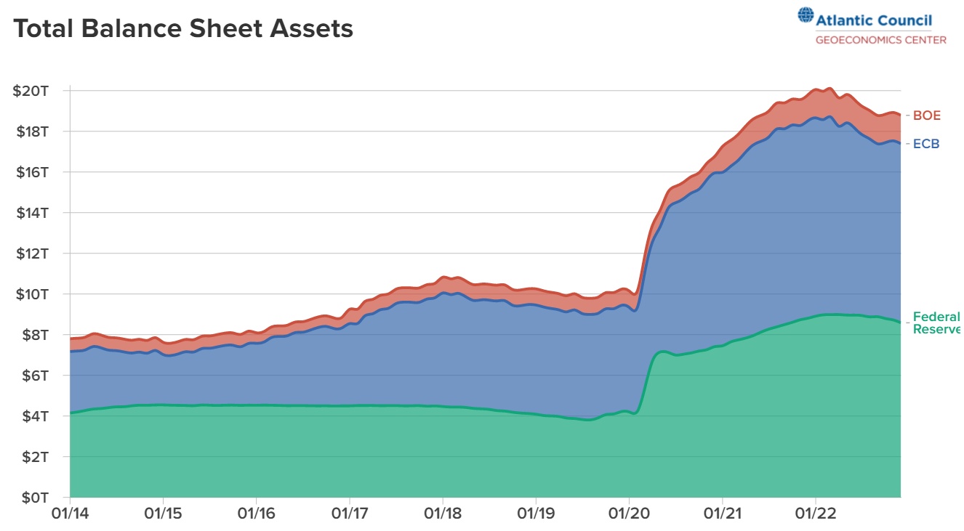Click the Atlantic Council title text

point(874,20)
